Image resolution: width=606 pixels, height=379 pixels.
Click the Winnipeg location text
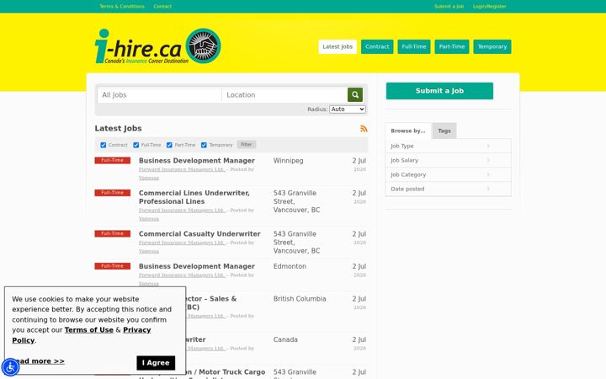pyautogui.click(x=289, y=161)
